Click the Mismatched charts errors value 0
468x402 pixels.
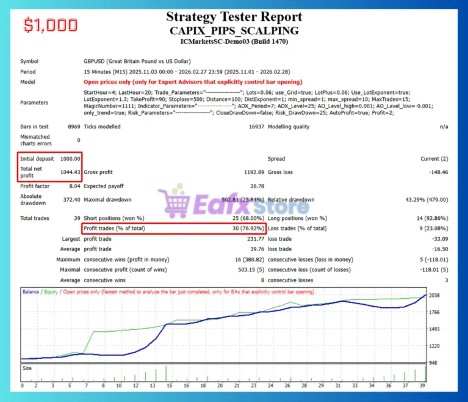(x=79, y=140)
